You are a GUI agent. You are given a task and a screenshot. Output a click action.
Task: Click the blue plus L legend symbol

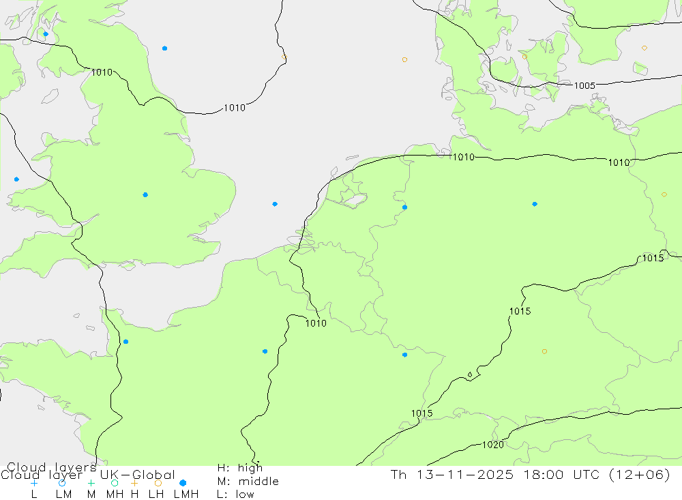(x=34, y=483)
